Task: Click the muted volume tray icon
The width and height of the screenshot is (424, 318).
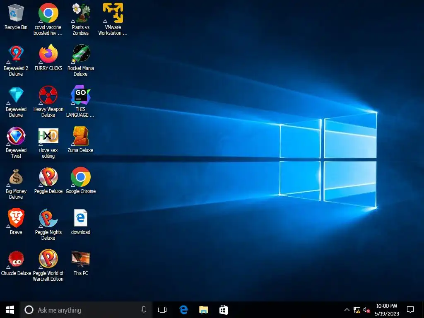Action: pos(367,310)
